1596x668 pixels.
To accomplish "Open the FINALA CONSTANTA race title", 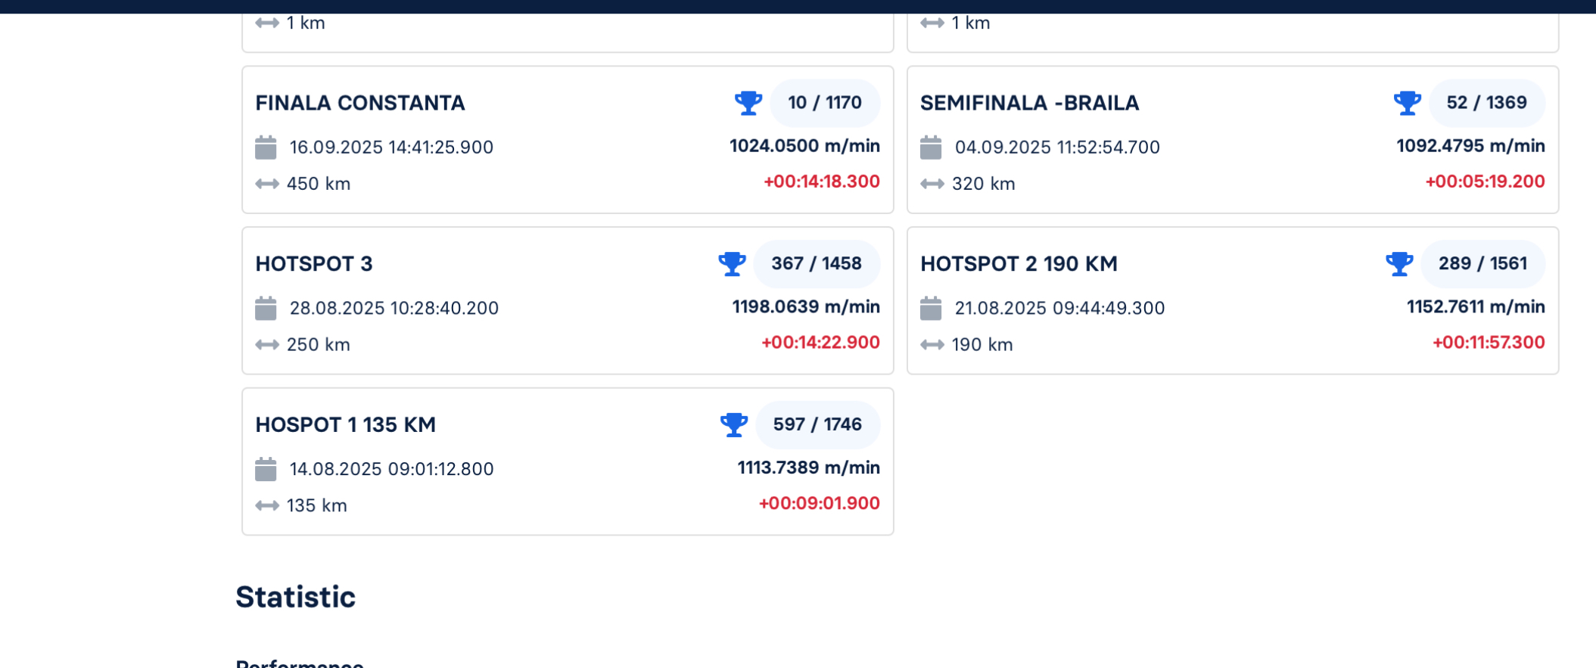I will tap(360, 103).
